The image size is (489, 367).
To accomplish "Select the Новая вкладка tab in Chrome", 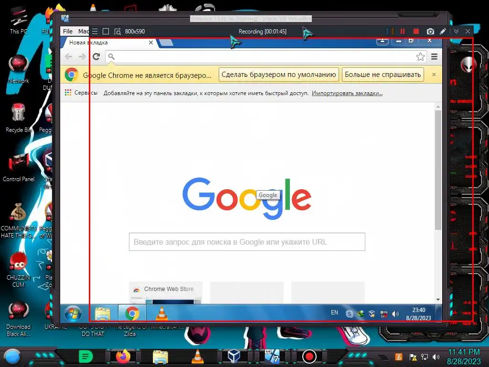I will (107, 43).
